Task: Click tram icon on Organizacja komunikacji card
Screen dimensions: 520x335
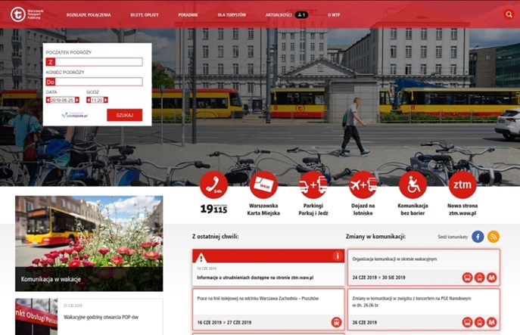Action: pyautogui.click(x=480, y=278)
